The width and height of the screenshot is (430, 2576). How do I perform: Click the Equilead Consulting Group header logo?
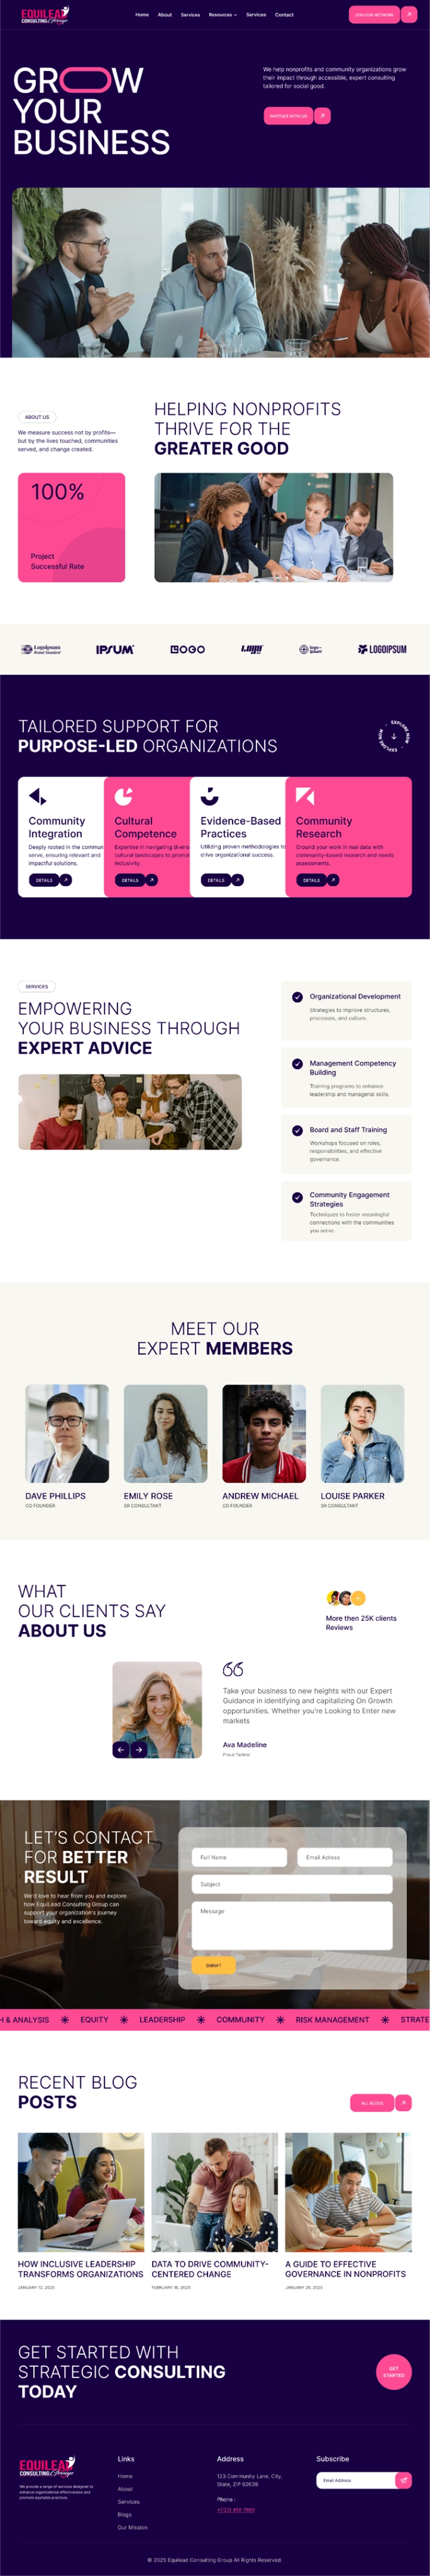(45, 15)
